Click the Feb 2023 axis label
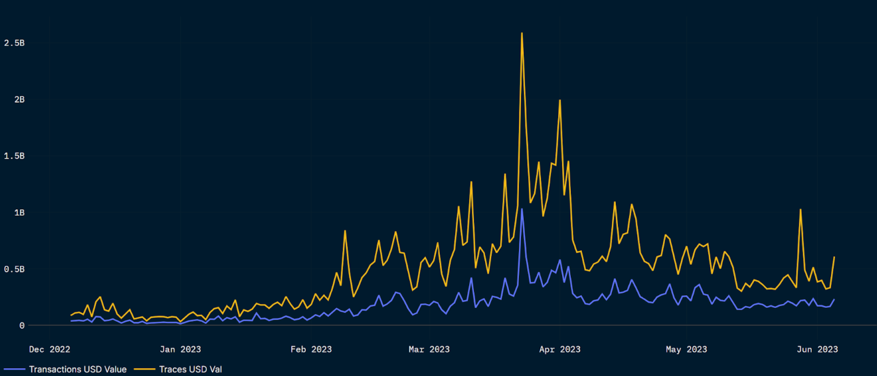This screenshot has height=376, width=877. (x=311, y=350)
